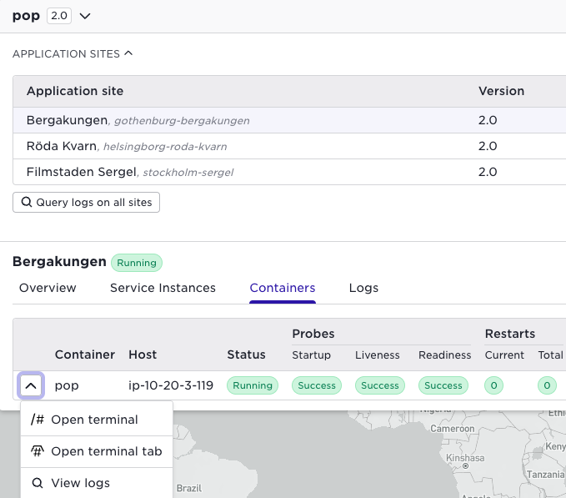Click the Total restarts count badge
Viewport: 566px width, 498px height.
[547, 385]
